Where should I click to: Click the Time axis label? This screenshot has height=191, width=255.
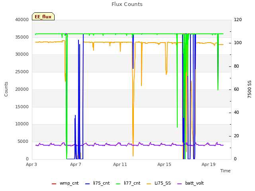pyautogui.click(x=226, y=171)
